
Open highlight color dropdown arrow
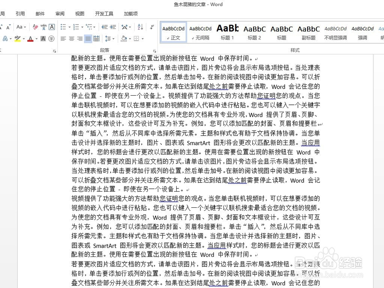(24, 39)
